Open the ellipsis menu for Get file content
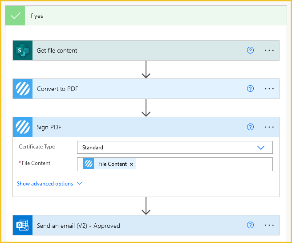Screen dimensions: 292x243 269,50
